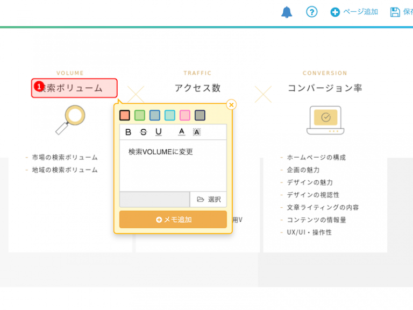The height and width of the screenshot is (310, 413).
Task: Click the TRAFFIC label
Action: pos(197,73)
